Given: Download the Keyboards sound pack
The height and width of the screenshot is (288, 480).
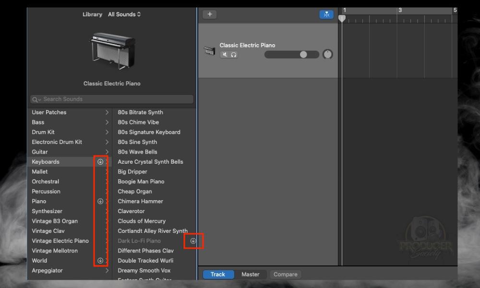Looking at the screenshot, I should click(x=100, y=162).
